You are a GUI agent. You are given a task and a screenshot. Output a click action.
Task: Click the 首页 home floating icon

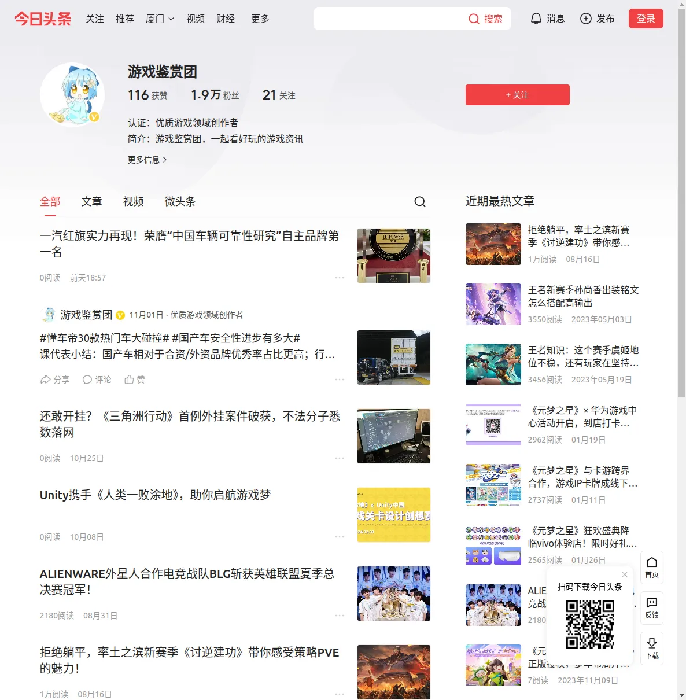[x=652, y=568]
